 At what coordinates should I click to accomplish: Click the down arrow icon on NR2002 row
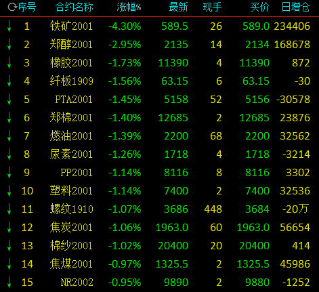pyautogui.click(x=9, y=283)
